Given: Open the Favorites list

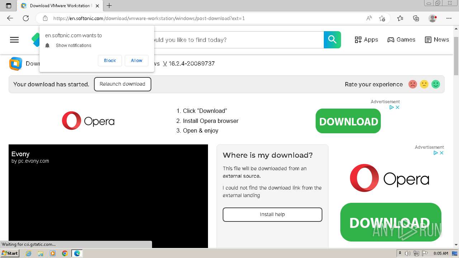Looking at the screenshot, I should [400, 18].
